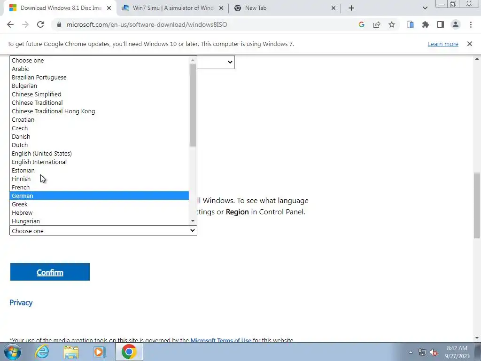
Task: Open the tab search chevron
Action: (x=425, y=8)
